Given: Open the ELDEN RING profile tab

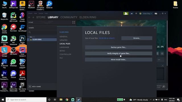Looking at the screenshot, I should tap(88, 17).
